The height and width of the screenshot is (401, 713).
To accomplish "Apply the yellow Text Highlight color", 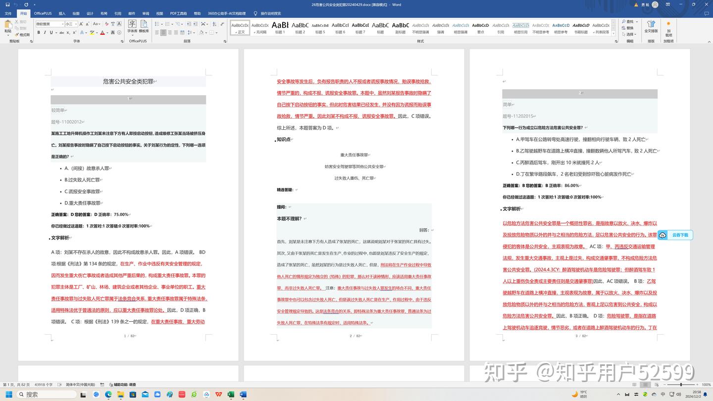I will [x=92, y=33].
